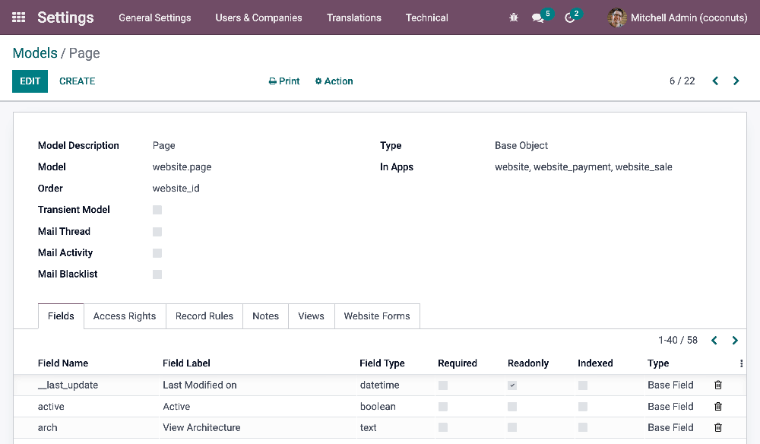The height and width of the screenshot is (444, 760).
Task: Toggle the Transient Model checkbox
Action: tap(157, 210)
